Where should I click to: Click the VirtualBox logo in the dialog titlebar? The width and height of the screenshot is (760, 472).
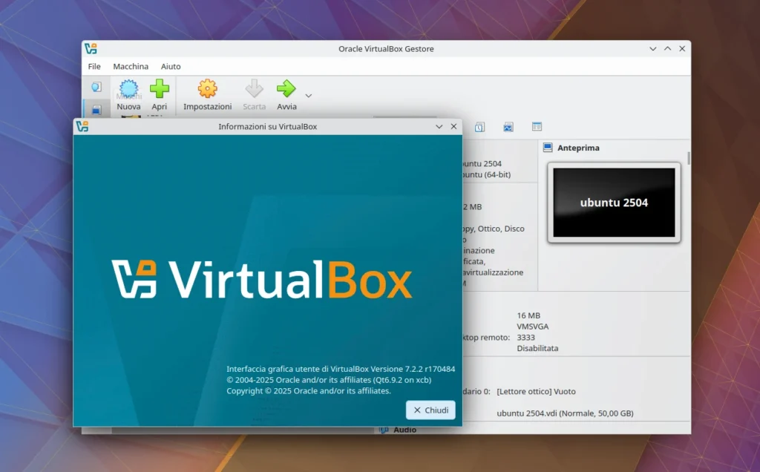[84, 126]
